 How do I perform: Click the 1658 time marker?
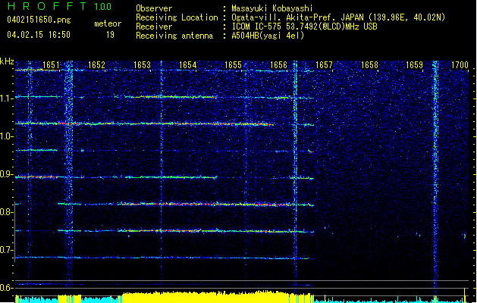tap(369, 65)
